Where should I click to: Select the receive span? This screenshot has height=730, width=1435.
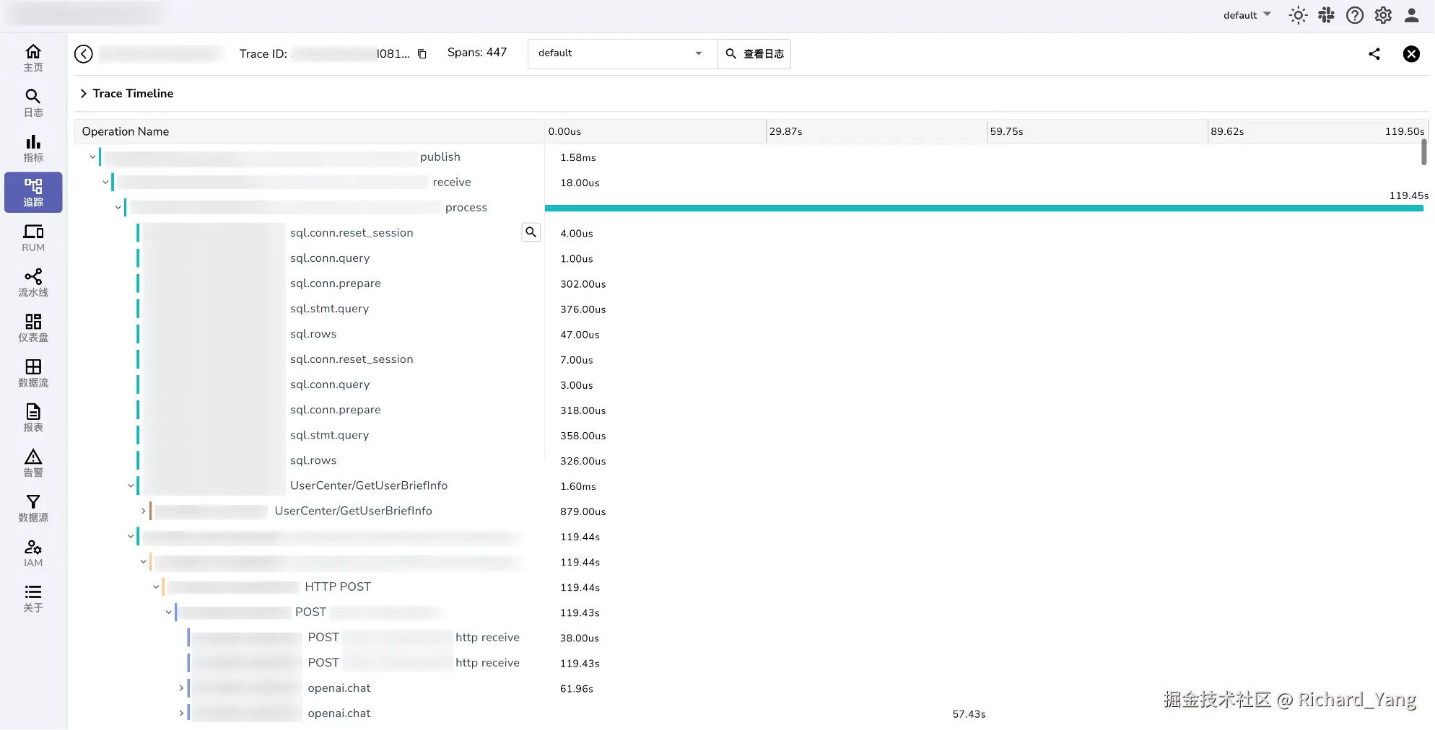pyautogui.click(x=452, y=182)
